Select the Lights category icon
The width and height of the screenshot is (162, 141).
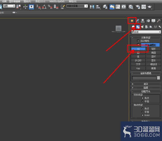[x=142, y=27]
